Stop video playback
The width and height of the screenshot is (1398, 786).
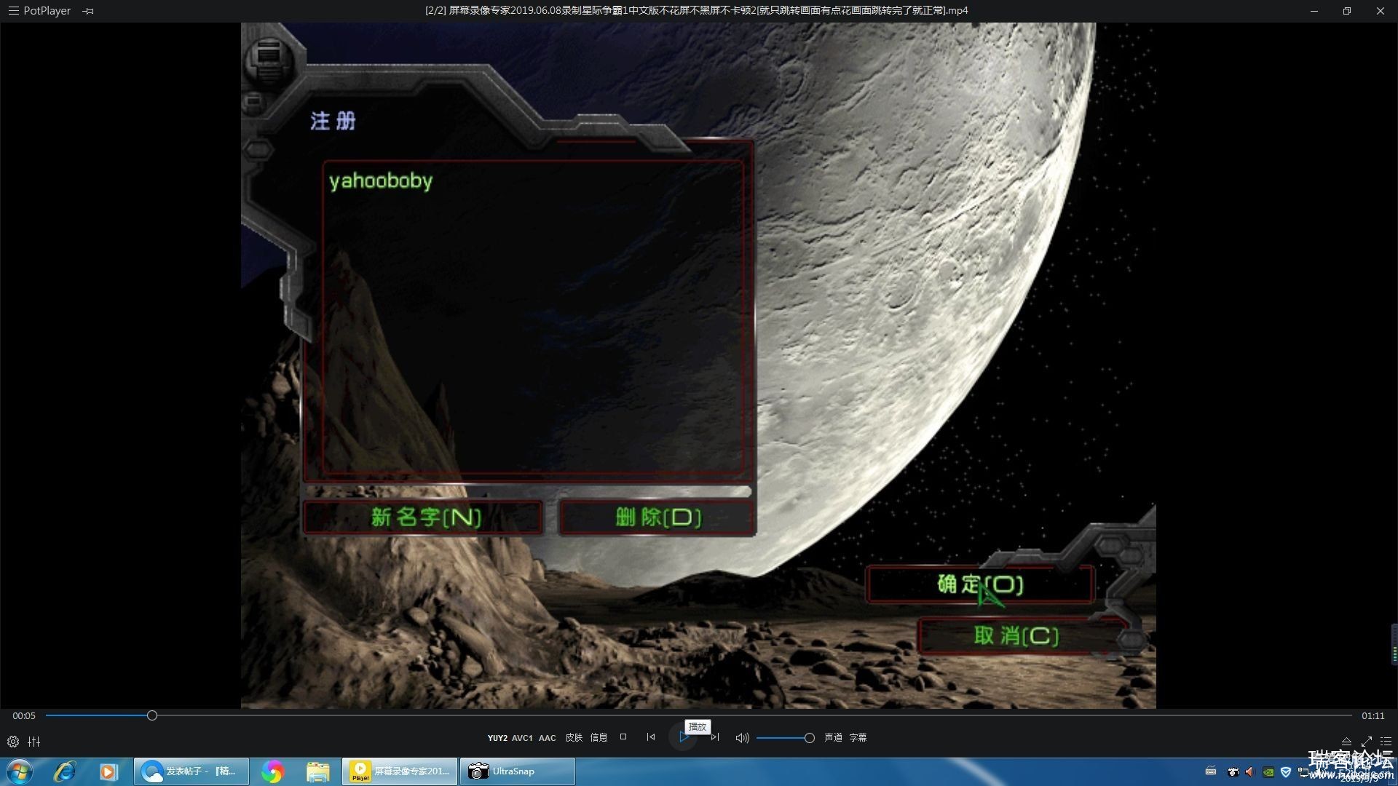(623, 737)
